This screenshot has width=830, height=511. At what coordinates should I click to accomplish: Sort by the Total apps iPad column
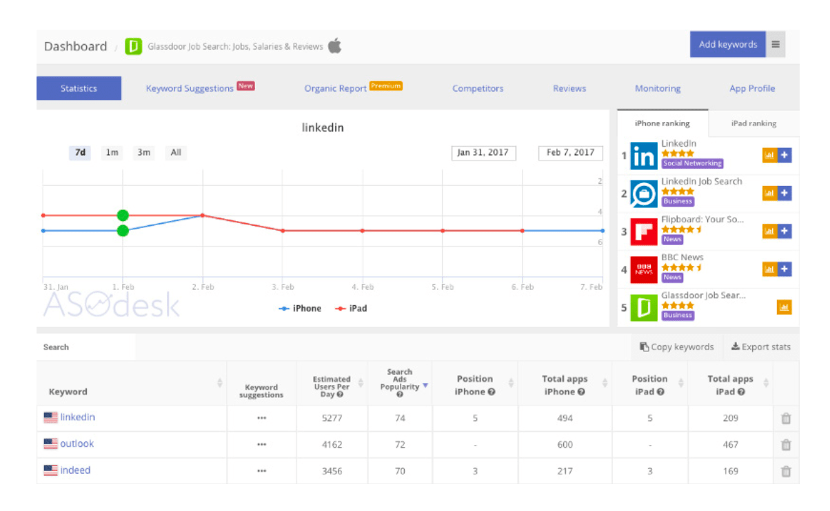(x=766, y=383)
